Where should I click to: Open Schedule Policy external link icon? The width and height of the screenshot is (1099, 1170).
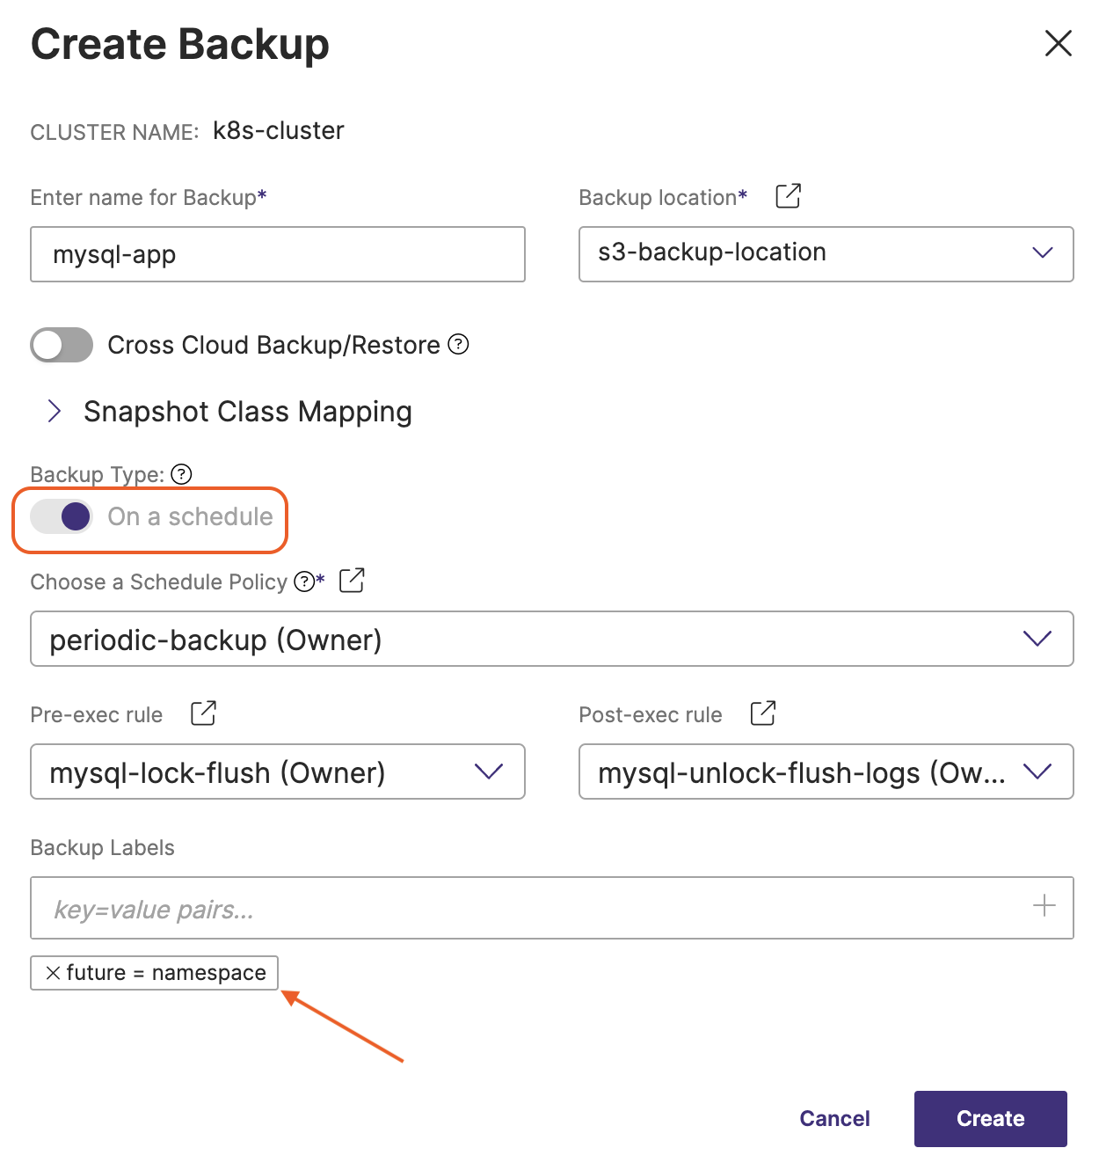click(352, 581)
